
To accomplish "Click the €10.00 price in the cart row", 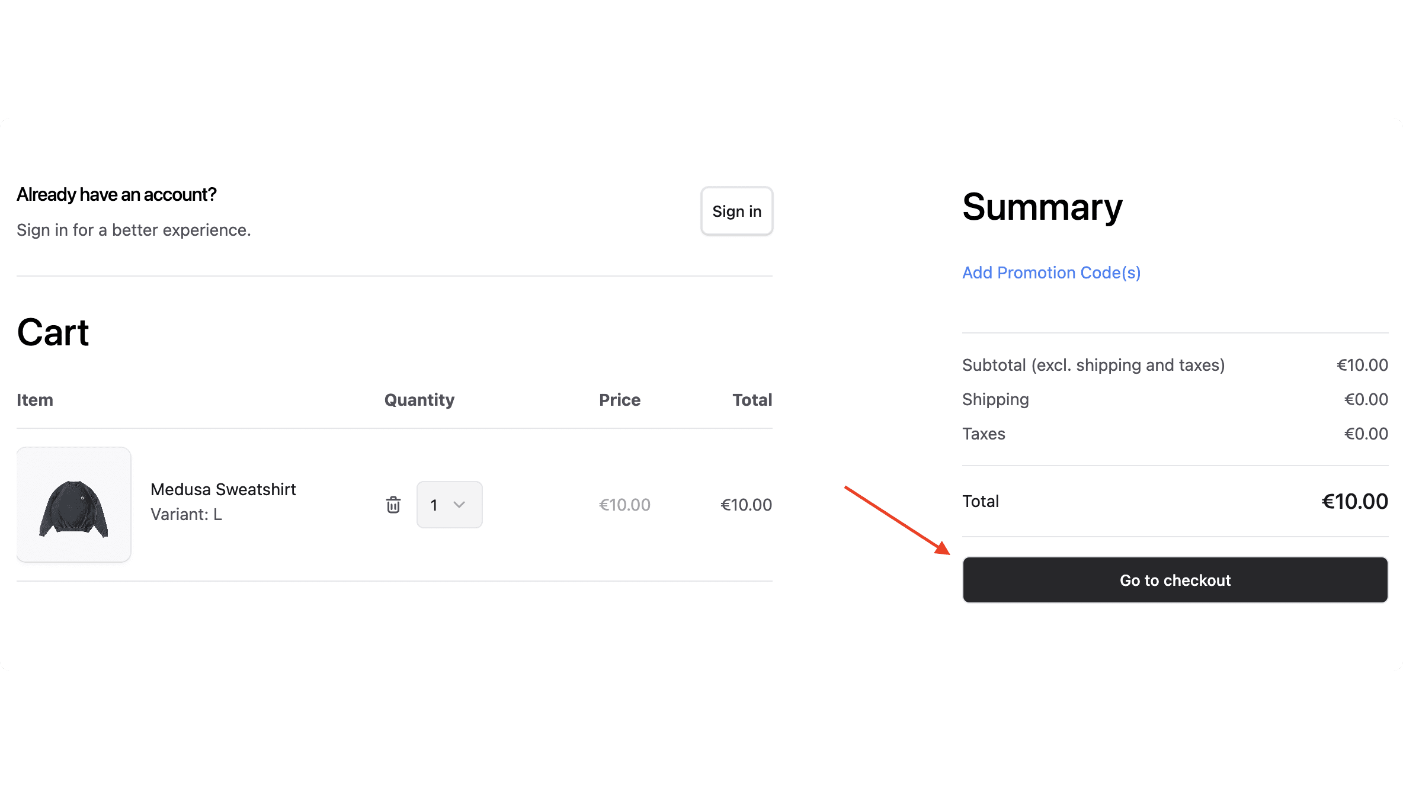I will point(624,505).
